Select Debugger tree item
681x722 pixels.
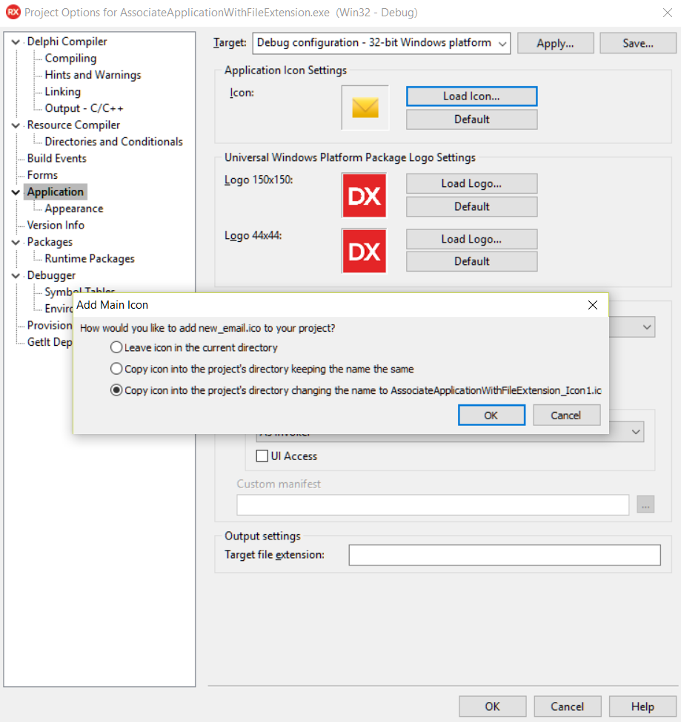pyautogui.click(x=51, y=275)
